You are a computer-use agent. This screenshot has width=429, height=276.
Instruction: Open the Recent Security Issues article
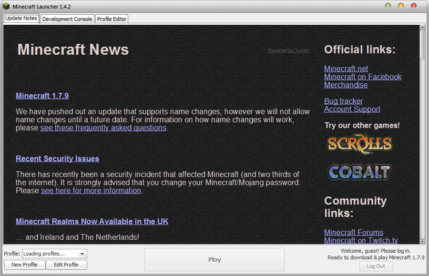coord(57,158)
